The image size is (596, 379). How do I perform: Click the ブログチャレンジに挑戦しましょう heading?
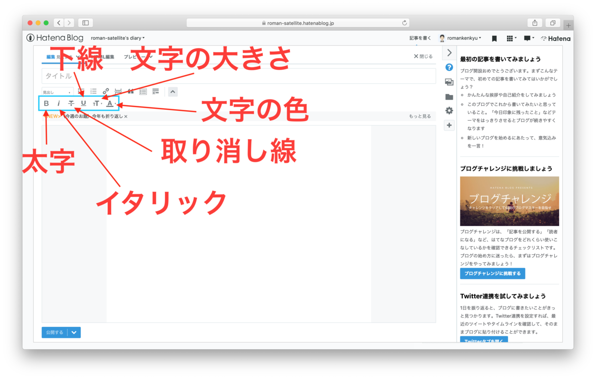click(506, 168)
